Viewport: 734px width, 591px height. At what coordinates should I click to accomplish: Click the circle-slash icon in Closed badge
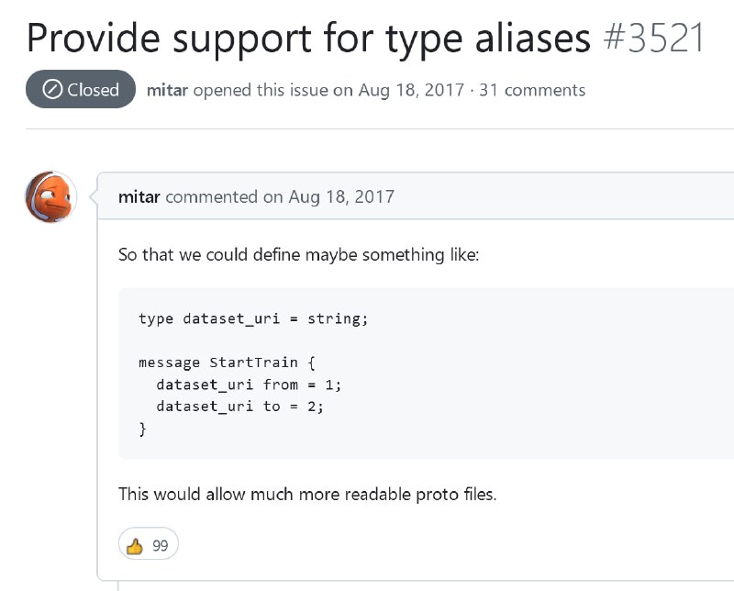[x=52, y=89]
